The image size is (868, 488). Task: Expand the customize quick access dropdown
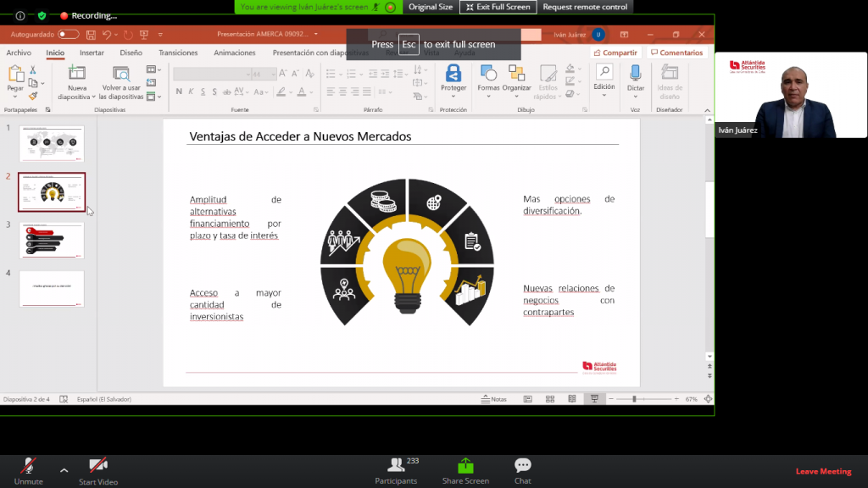pos(160,34)
